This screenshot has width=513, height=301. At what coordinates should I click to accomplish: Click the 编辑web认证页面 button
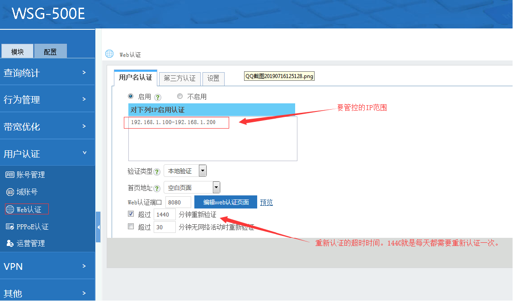[x=226, y=202]
